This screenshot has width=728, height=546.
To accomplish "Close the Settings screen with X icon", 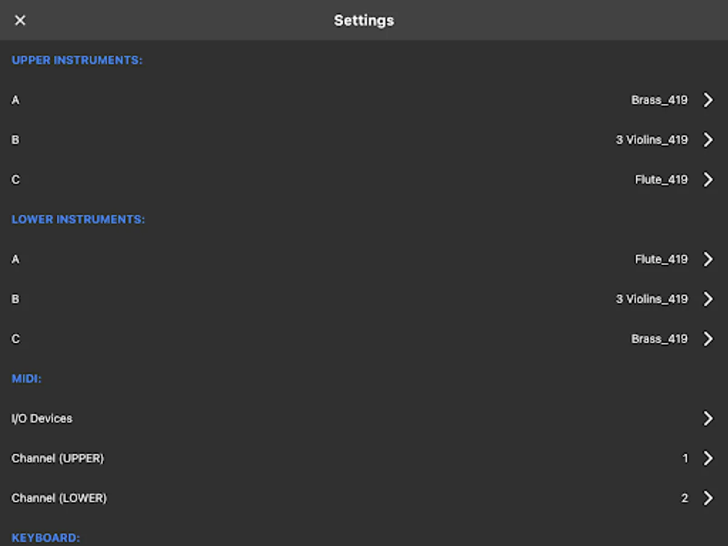I will coord(20,21).
